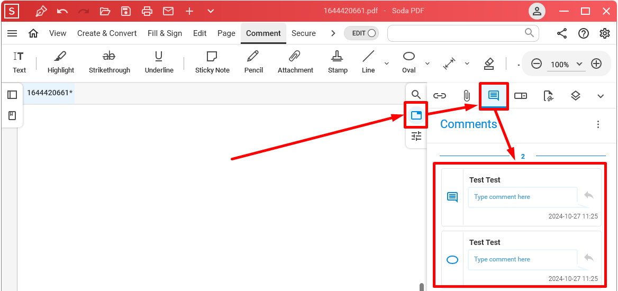
Task: Select the Comment tab
Action: click(263, 33)
